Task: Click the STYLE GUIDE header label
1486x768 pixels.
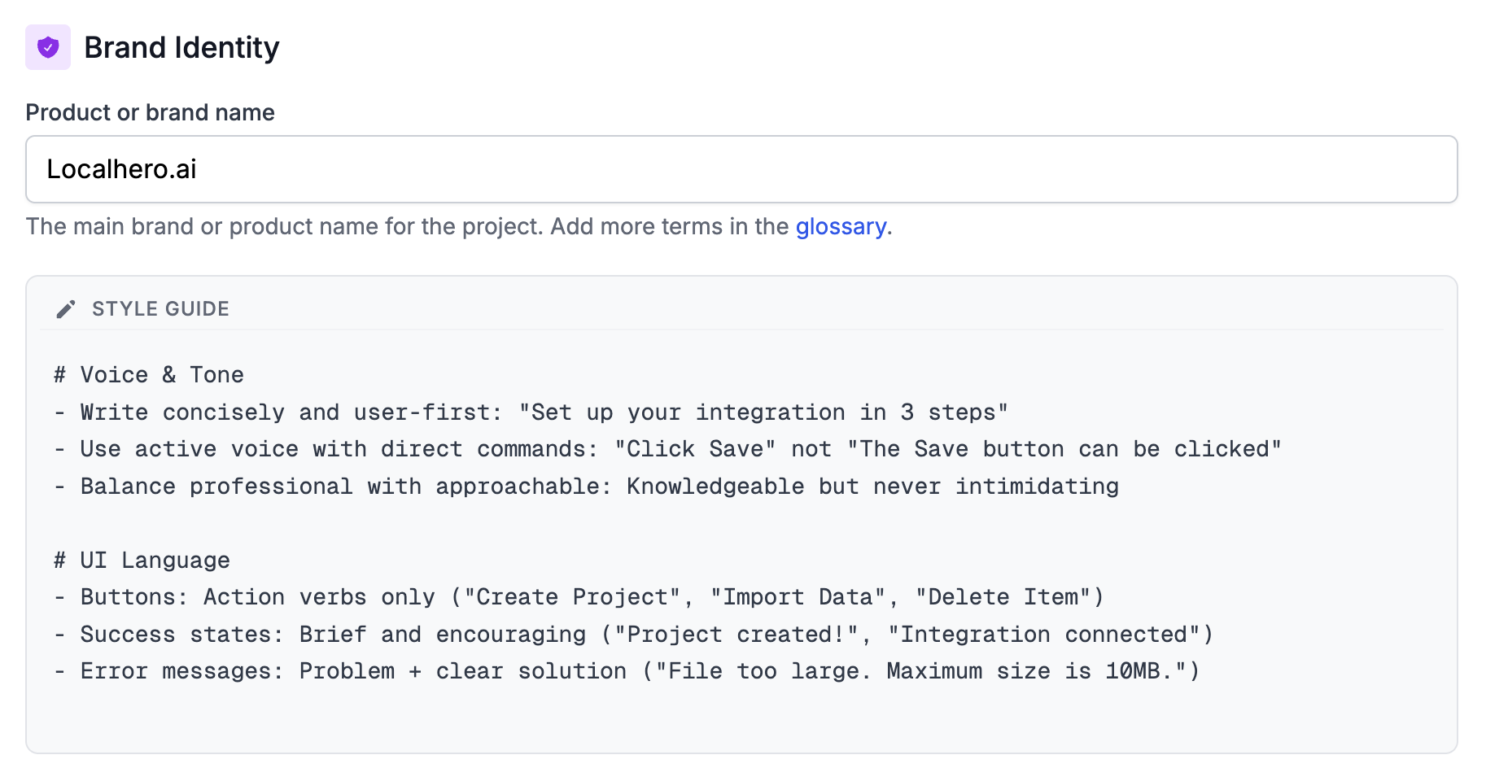Action: click(160, 309)
